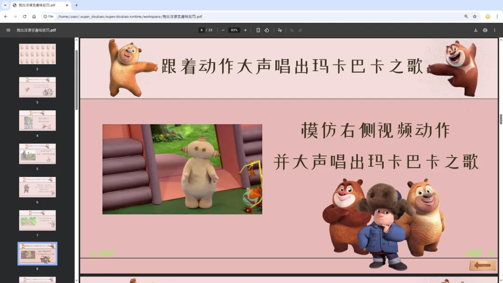
Task: Click the thumbnail sidebar scrollbar
Action: 76,80
